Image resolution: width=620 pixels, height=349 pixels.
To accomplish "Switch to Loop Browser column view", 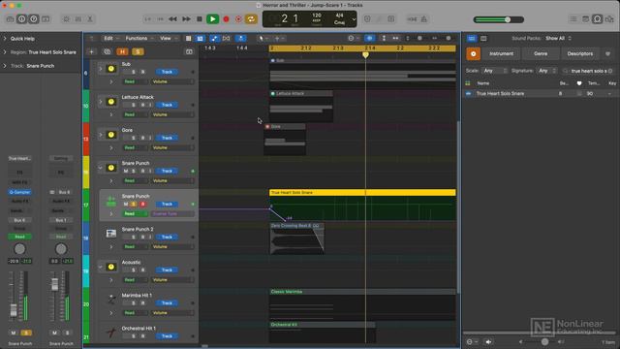I will click(483, 39).
